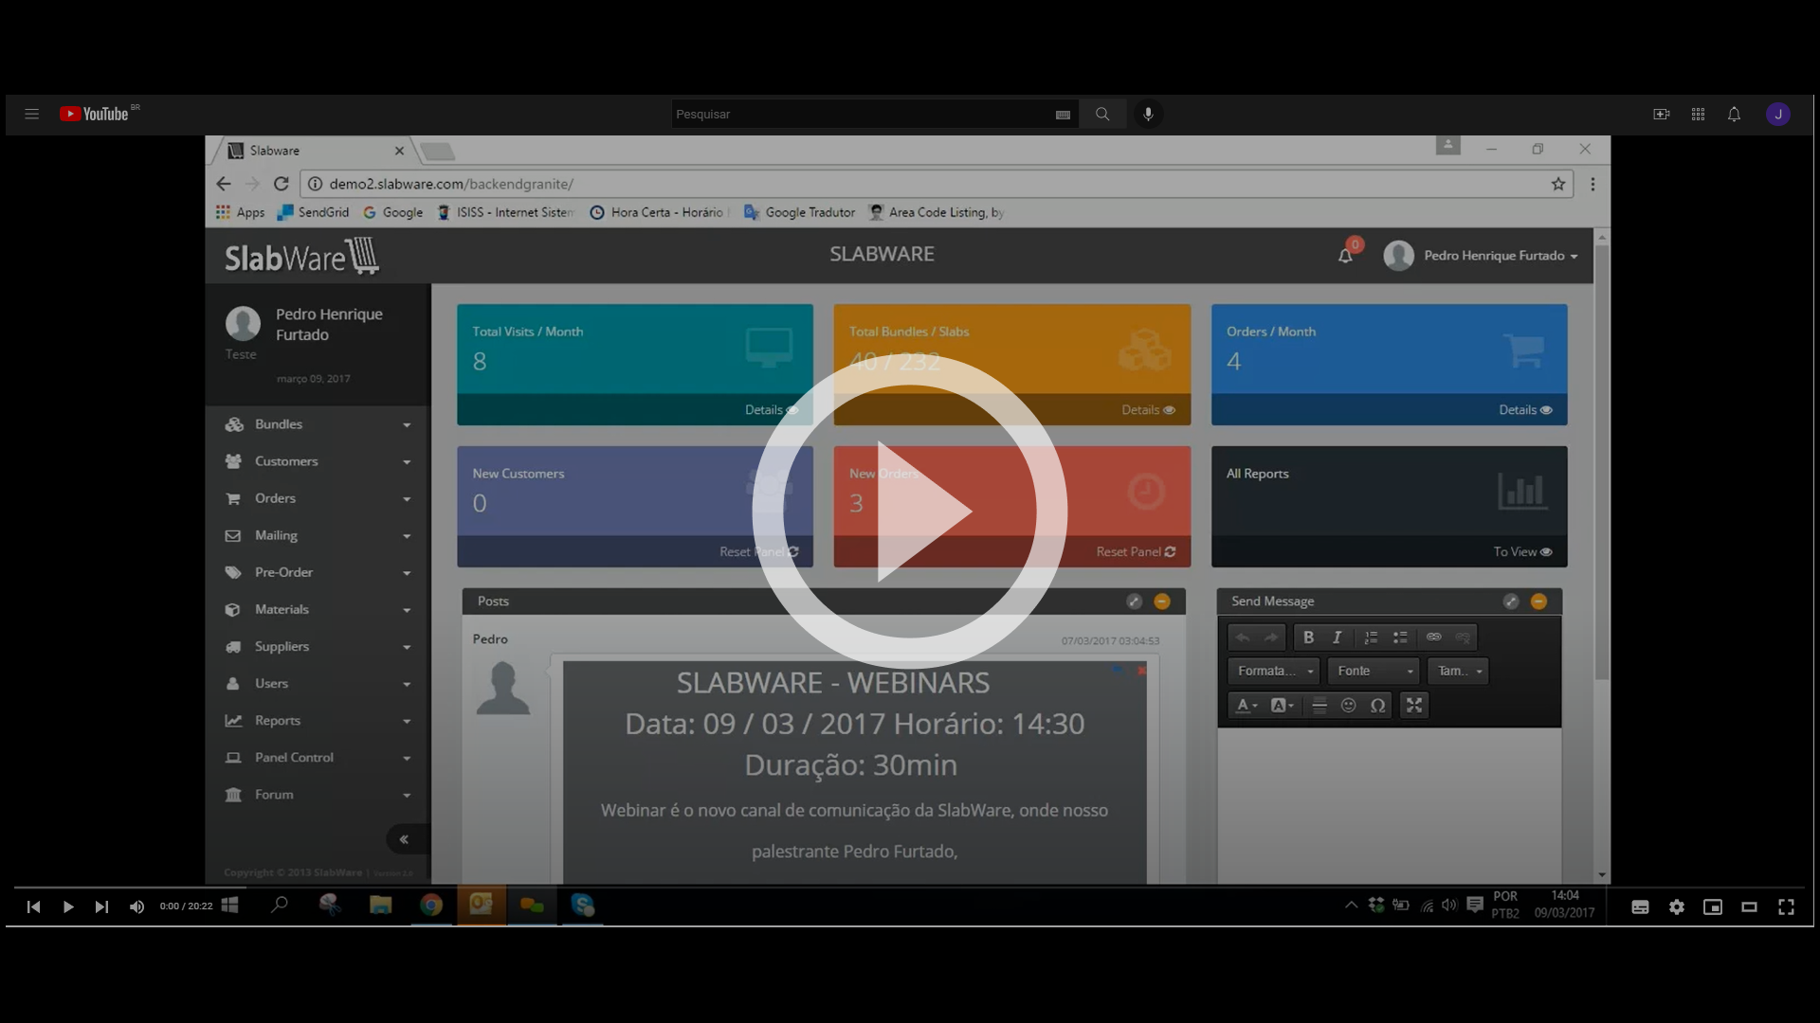This screenshot has height=1023, width=1820.
Task: Click the YouTube search magnifier button
Action: tap(1102, 114)
